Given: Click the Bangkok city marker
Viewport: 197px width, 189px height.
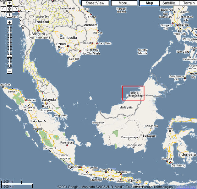Looking at the screenshot, I should [x=39, y=31].
